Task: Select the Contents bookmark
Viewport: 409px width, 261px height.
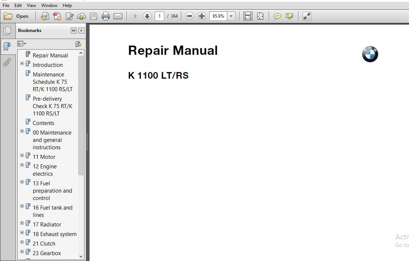Action: tap(43, 123)
